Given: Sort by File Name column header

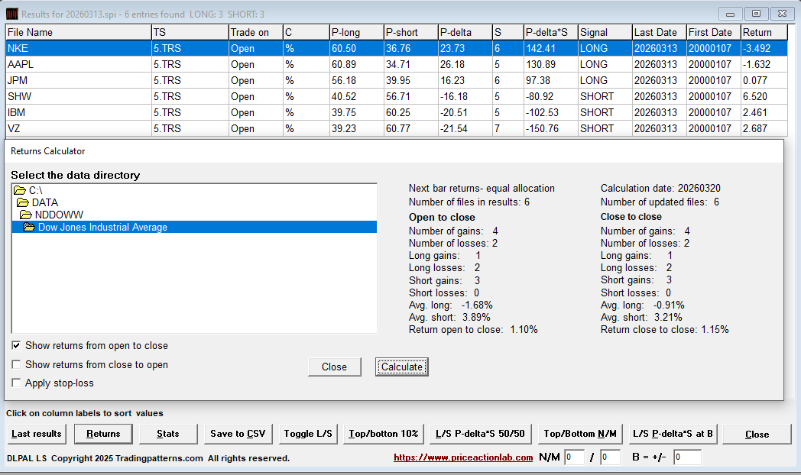Looking at the screenshot, I should point(79,32).
